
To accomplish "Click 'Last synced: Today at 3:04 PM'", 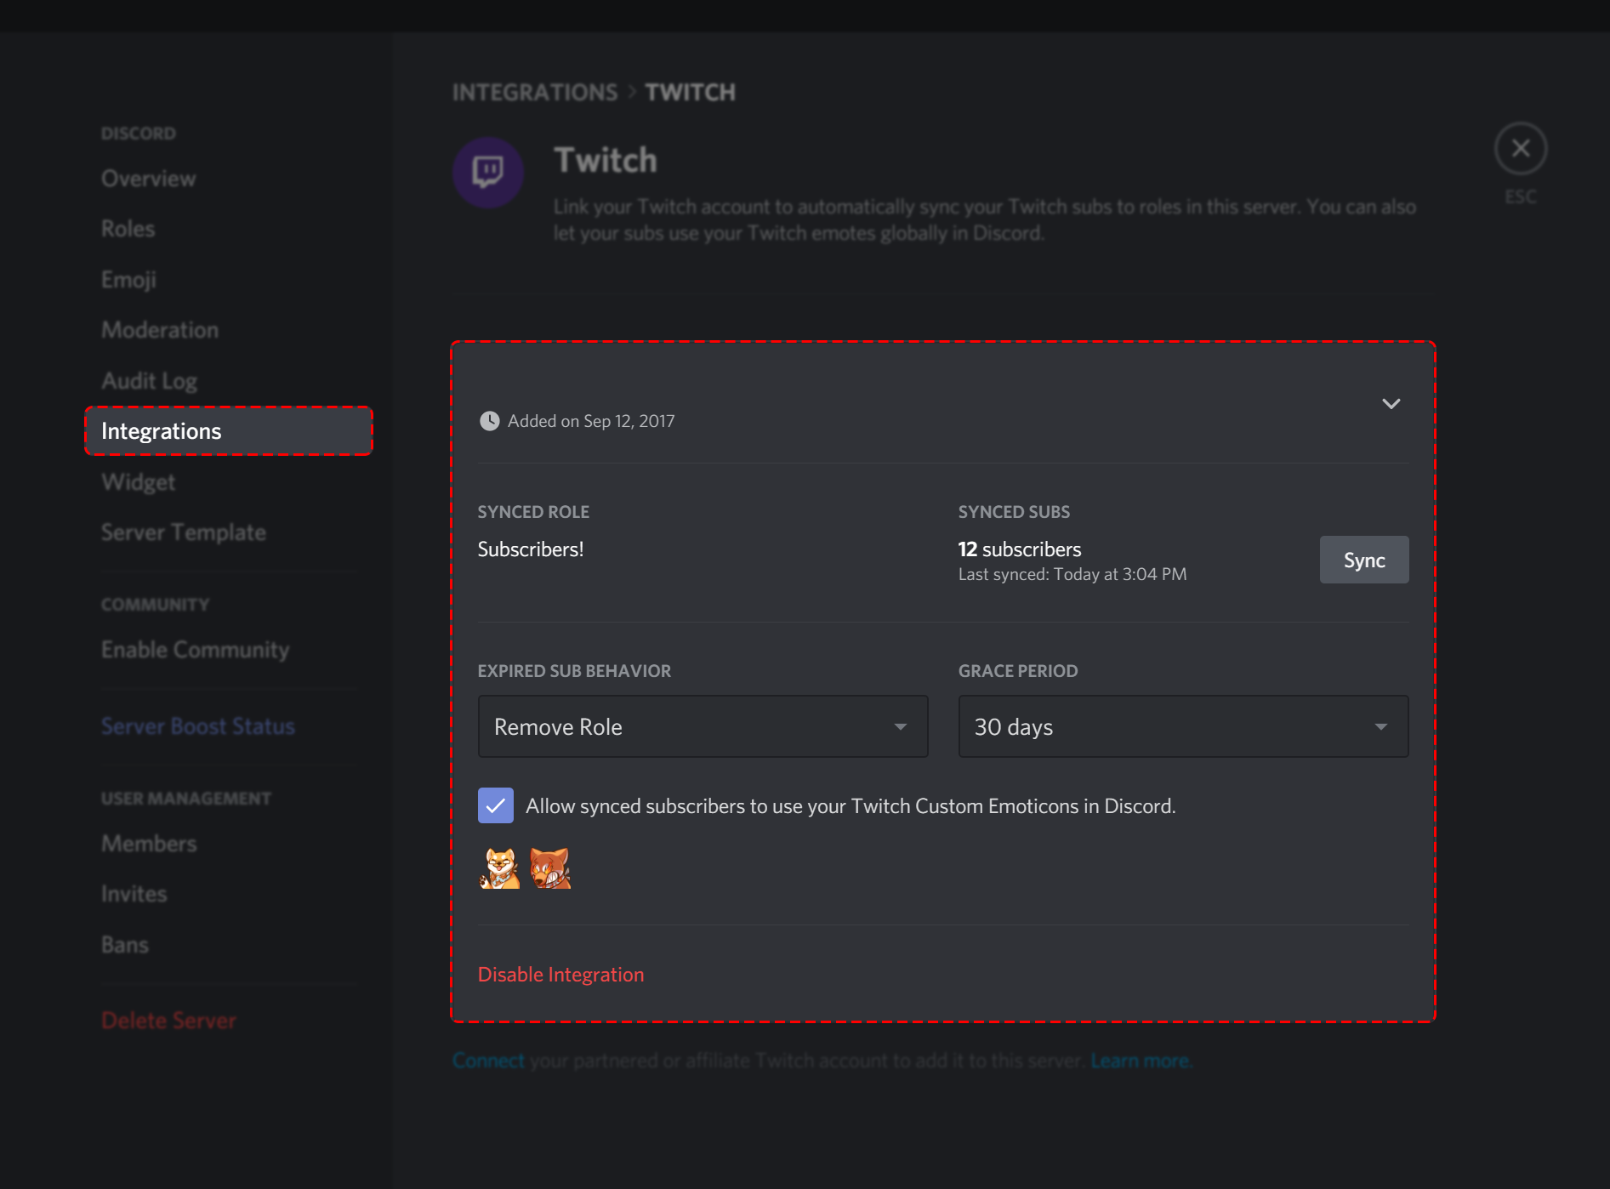I will pyautogui.click(x=1072, y=574).
